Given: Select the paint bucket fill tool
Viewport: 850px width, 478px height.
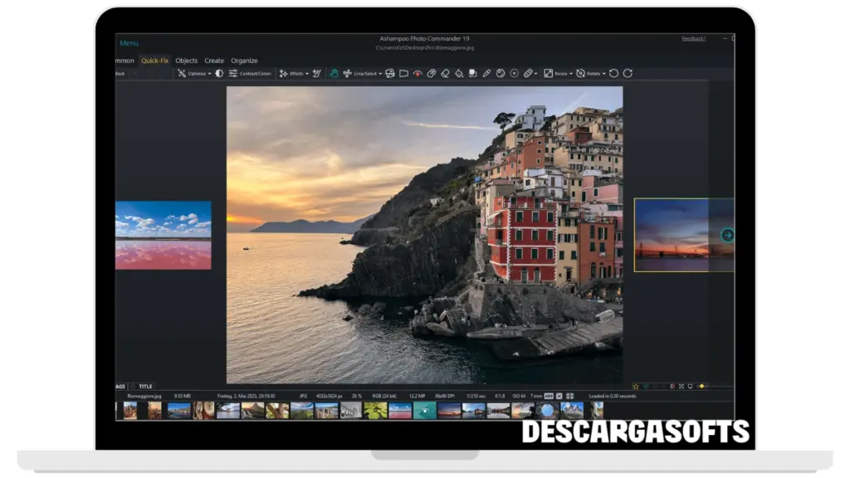Looking at the screenshot, I should click(x=459, y=73).
